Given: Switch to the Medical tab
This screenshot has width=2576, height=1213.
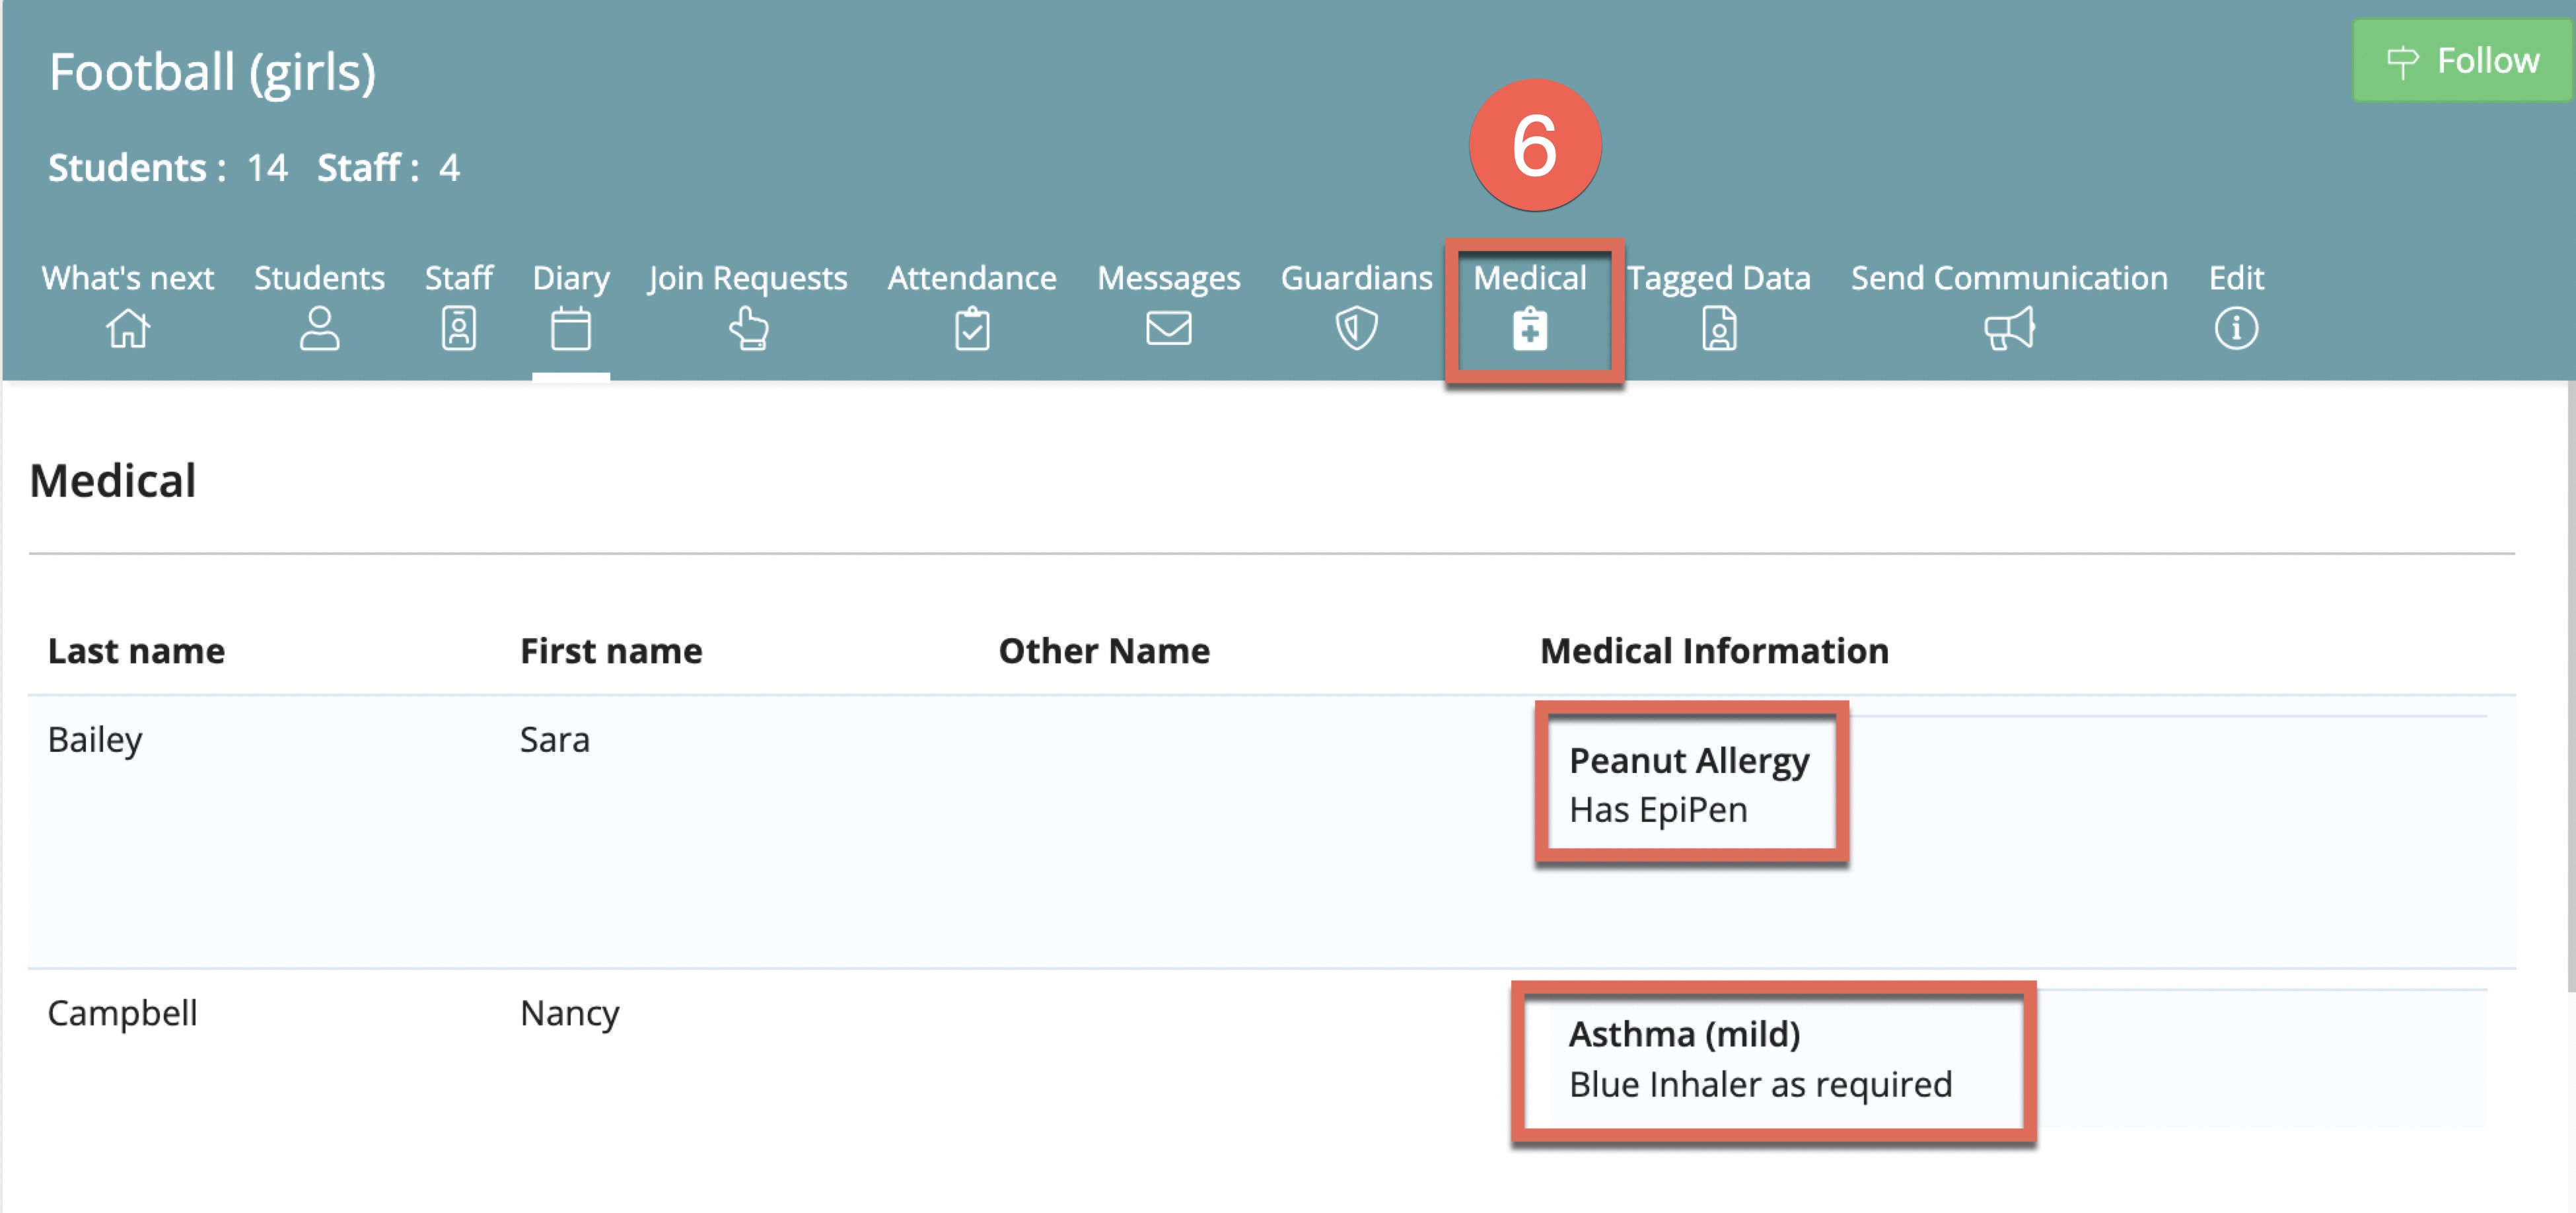Looking at the screenshot, I should [x=1531, y=278].
